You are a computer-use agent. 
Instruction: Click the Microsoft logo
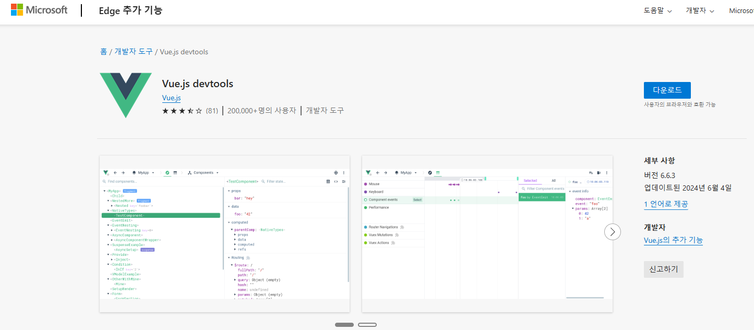pyautogui.click(x=39, y=10)
